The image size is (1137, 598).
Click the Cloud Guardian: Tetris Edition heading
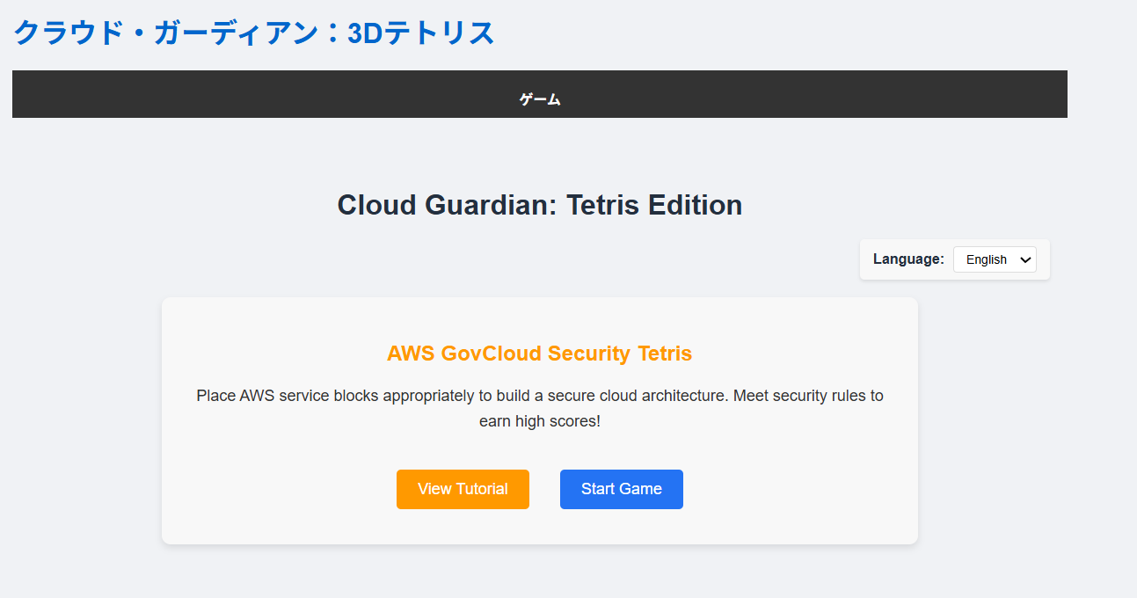point(539,205)
